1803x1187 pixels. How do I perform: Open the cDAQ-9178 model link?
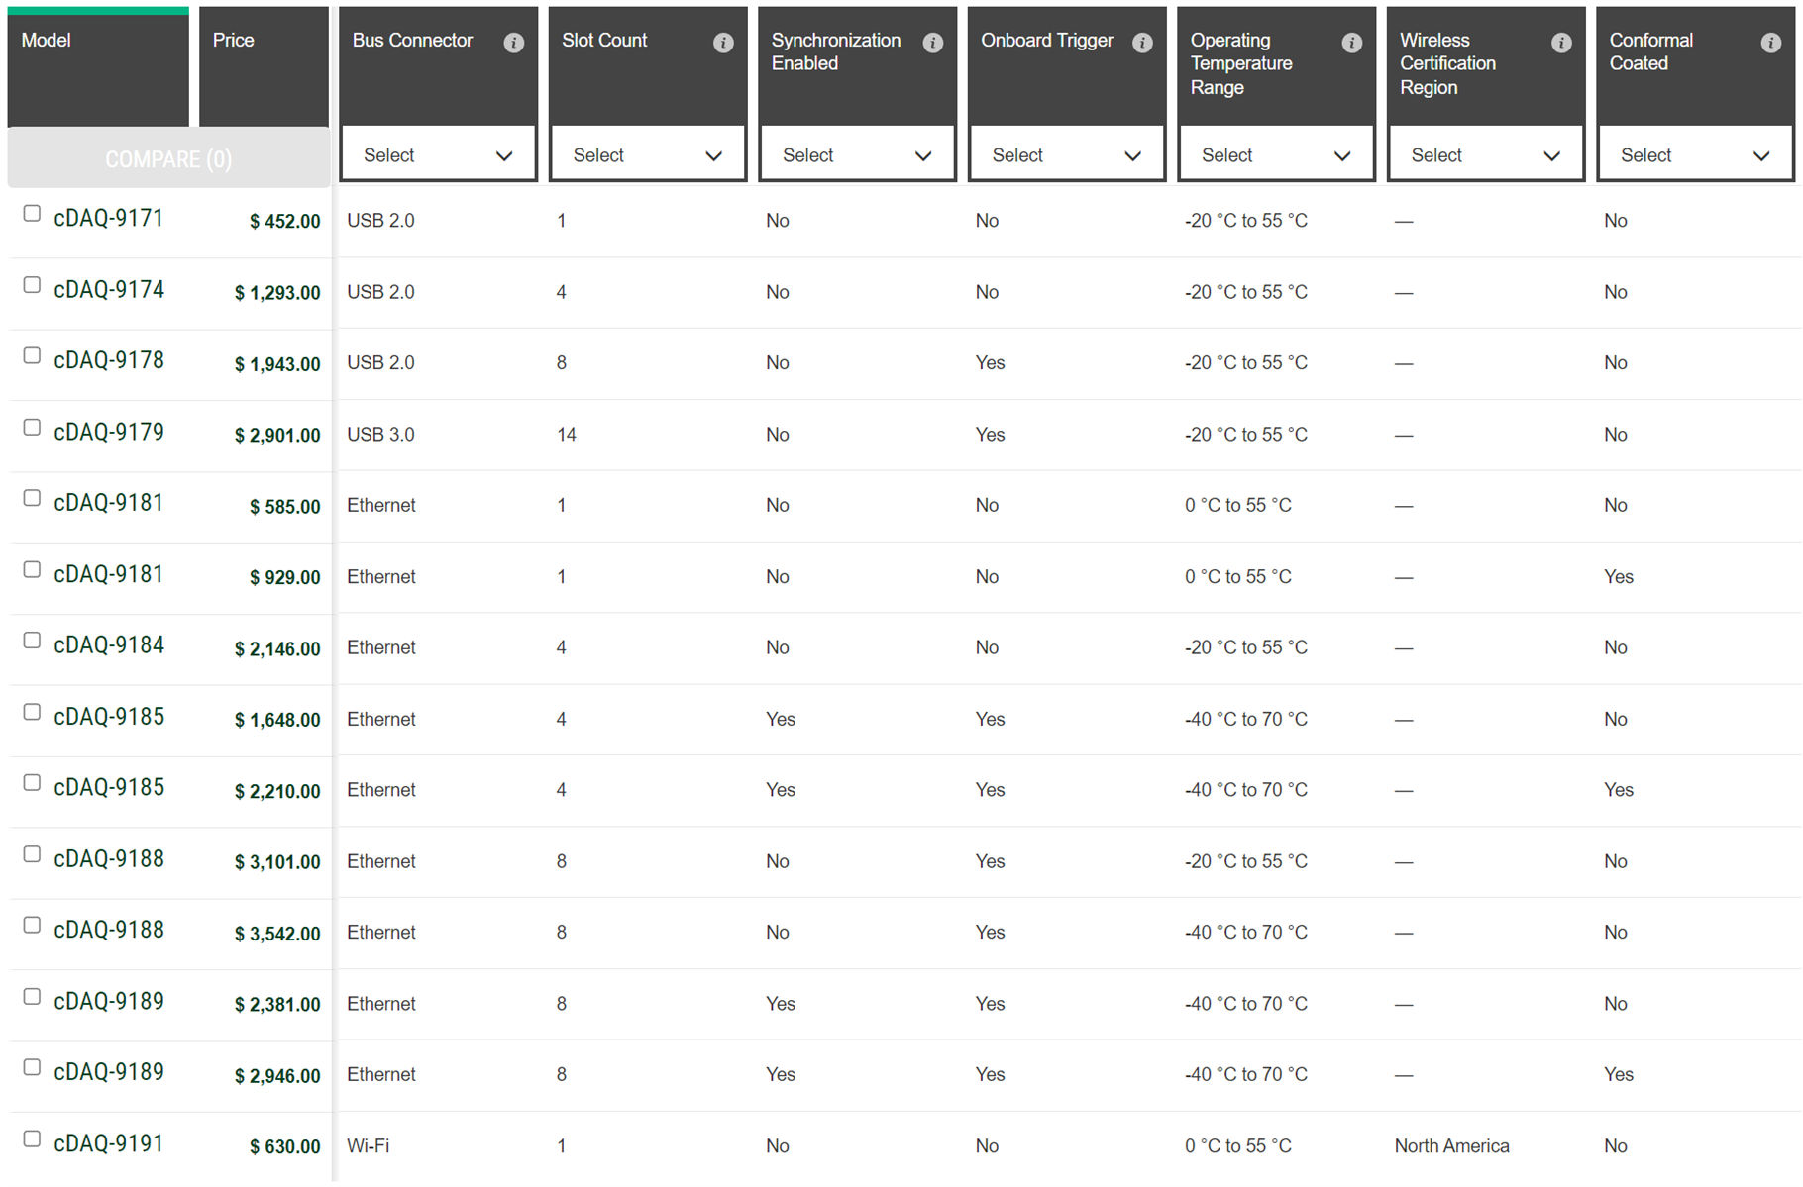point(109,360)
